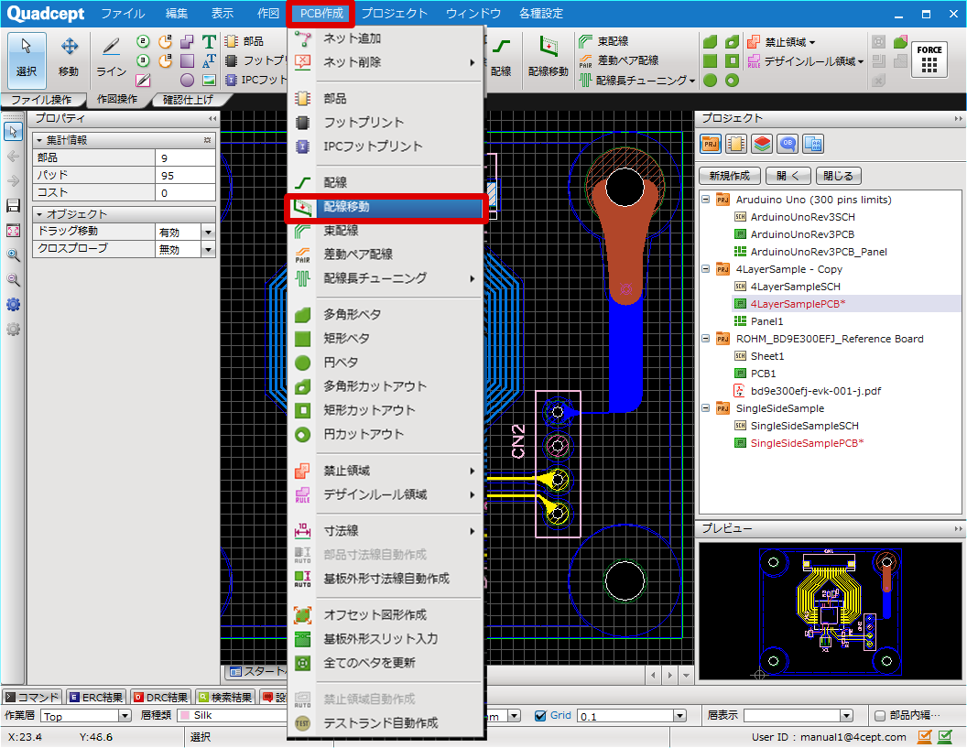
Task: Click the 閉じる button in Project panel
Action: (x=838, y=176)
